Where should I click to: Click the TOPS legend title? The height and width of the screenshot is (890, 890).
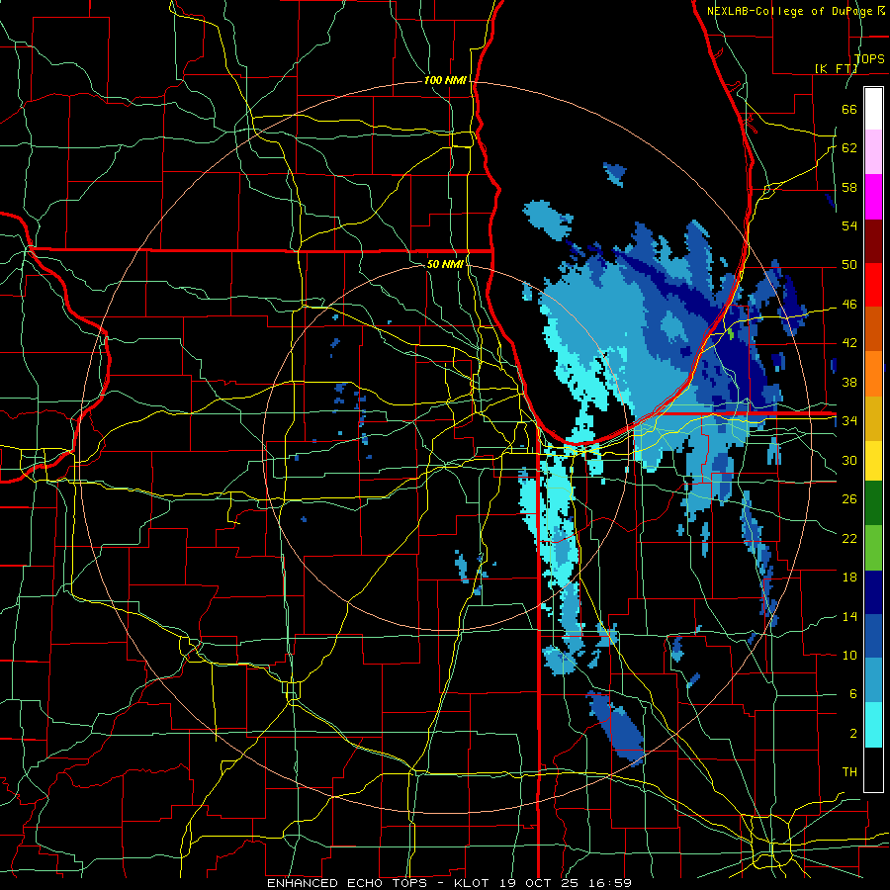click(x=868, y=59)
